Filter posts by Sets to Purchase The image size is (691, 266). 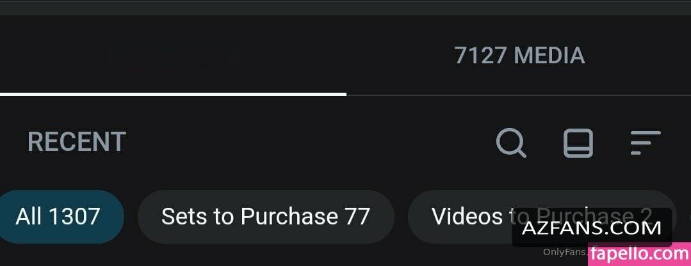(266, 216)
